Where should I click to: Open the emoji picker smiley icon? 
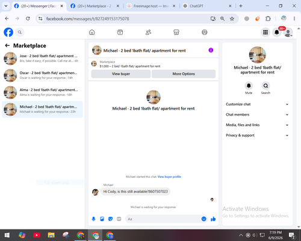click(x=203, y=219)
